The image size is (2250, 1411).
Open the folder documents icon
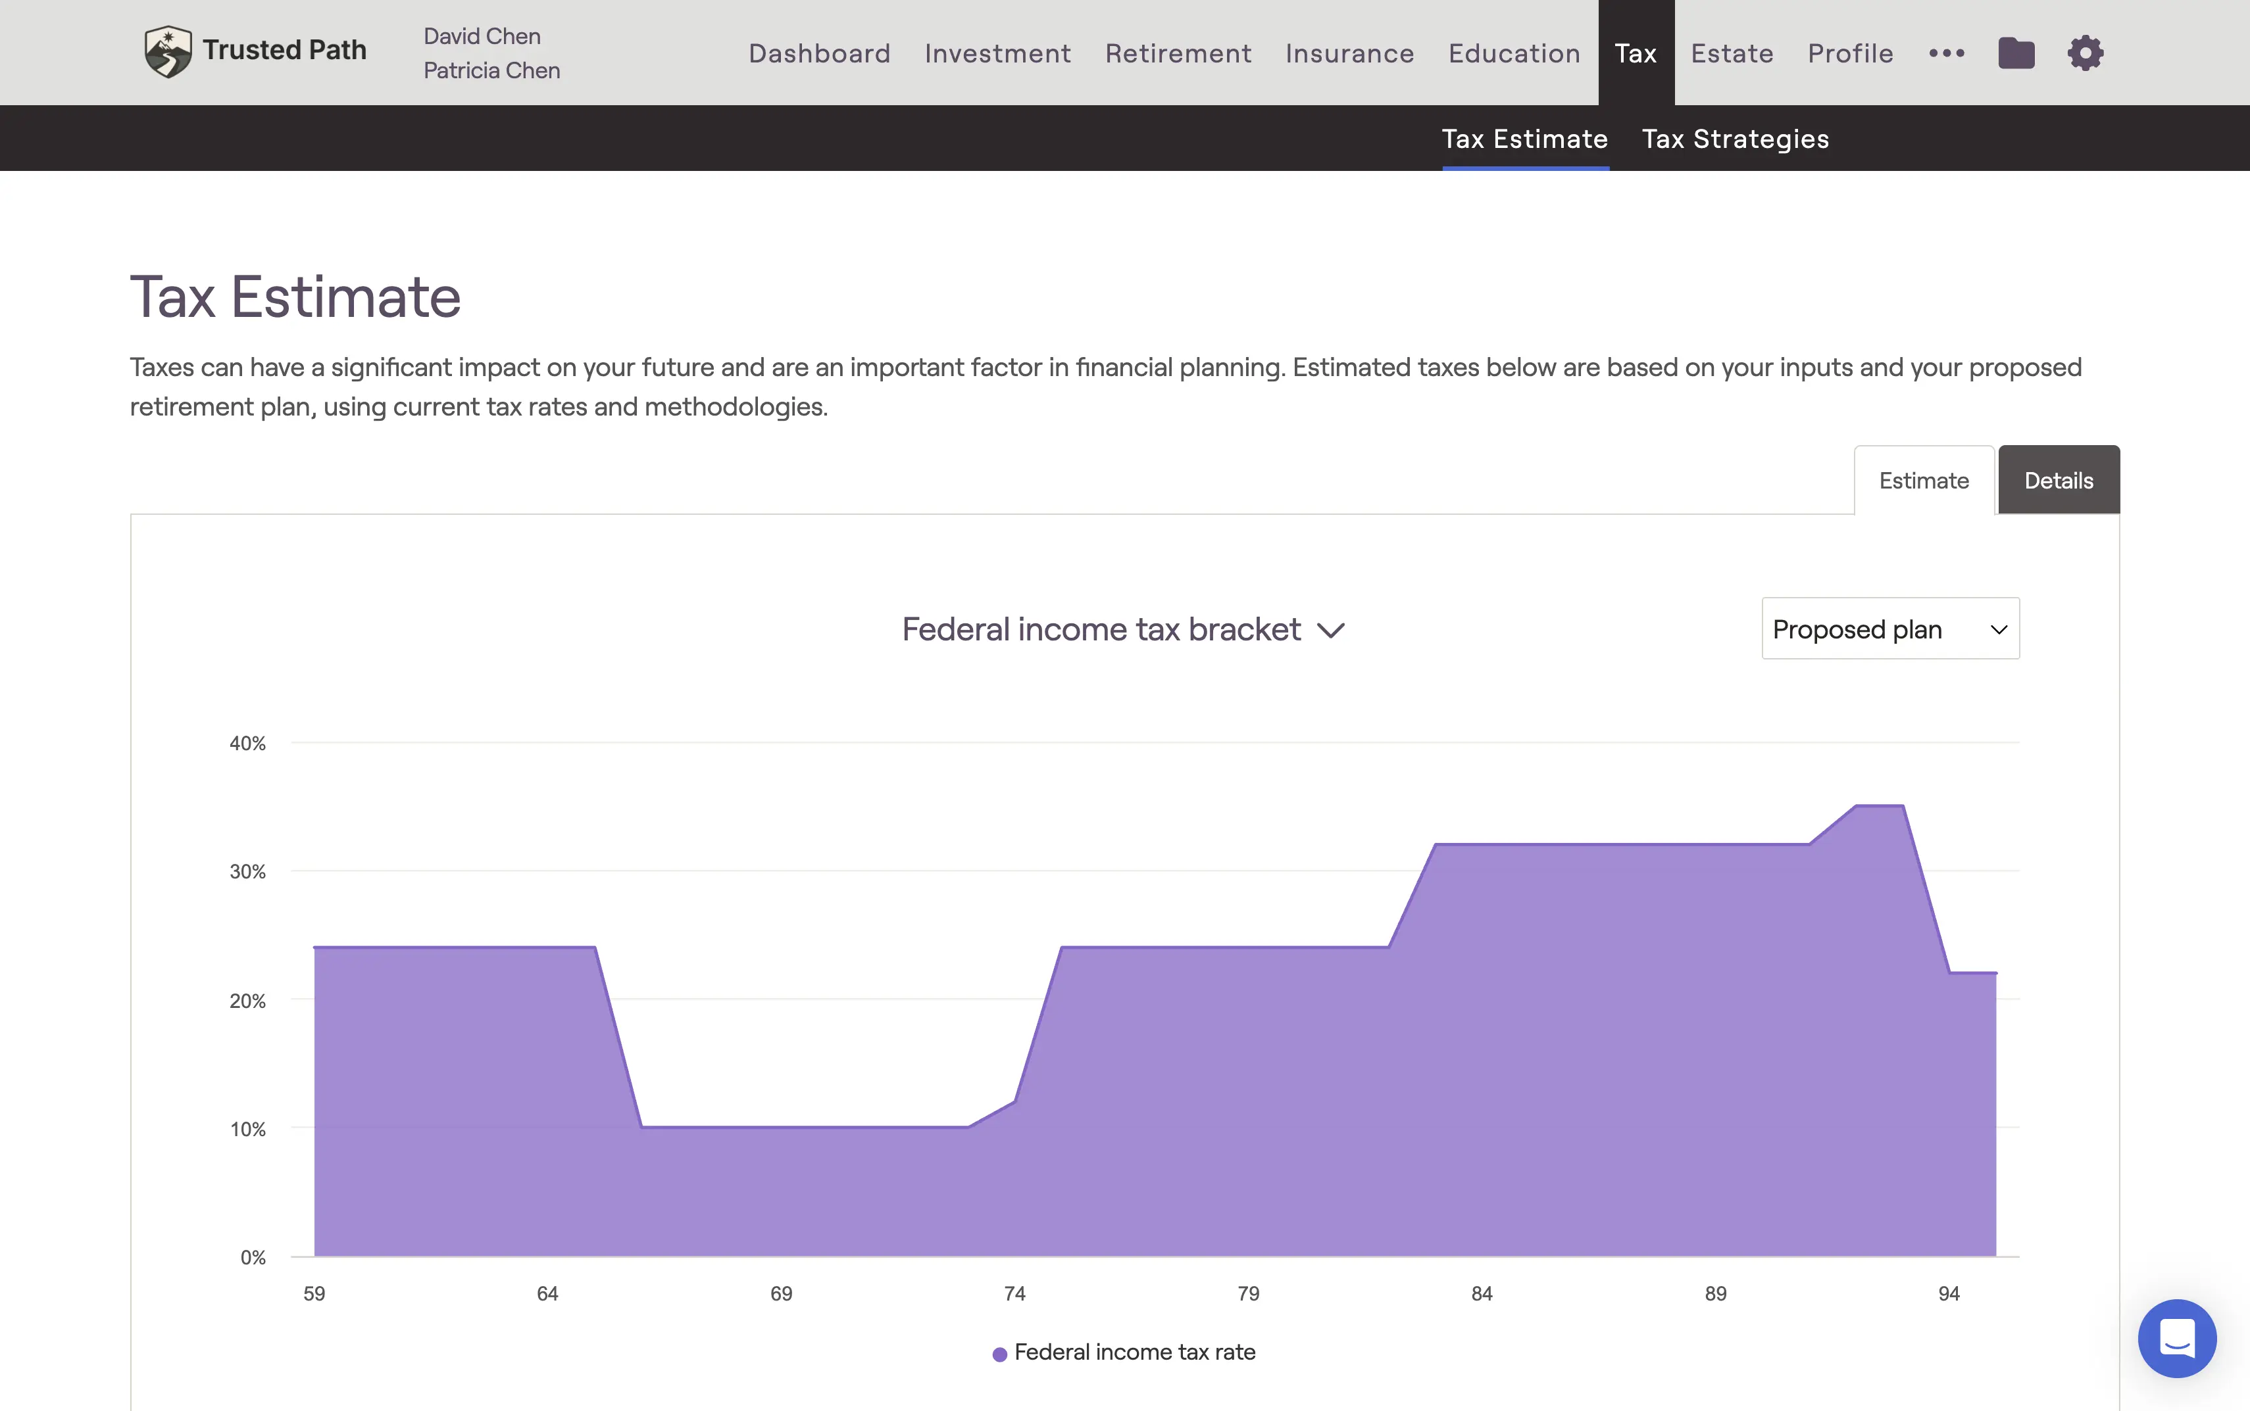[2016, 53]
